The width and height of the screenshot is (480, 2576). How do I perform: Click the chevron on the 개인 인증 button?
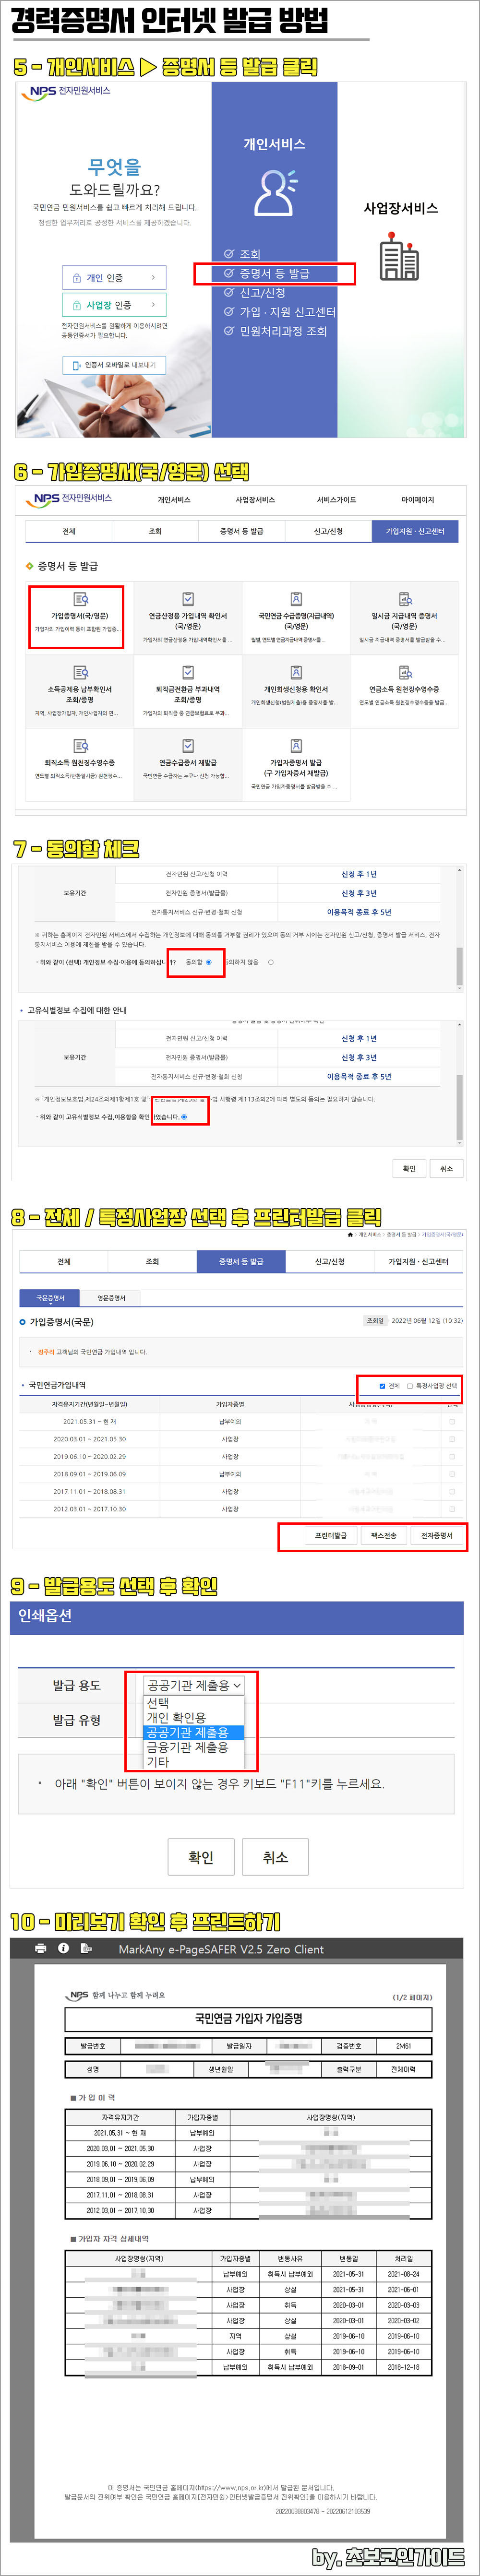pyautogui.click(x=153, y=277)
